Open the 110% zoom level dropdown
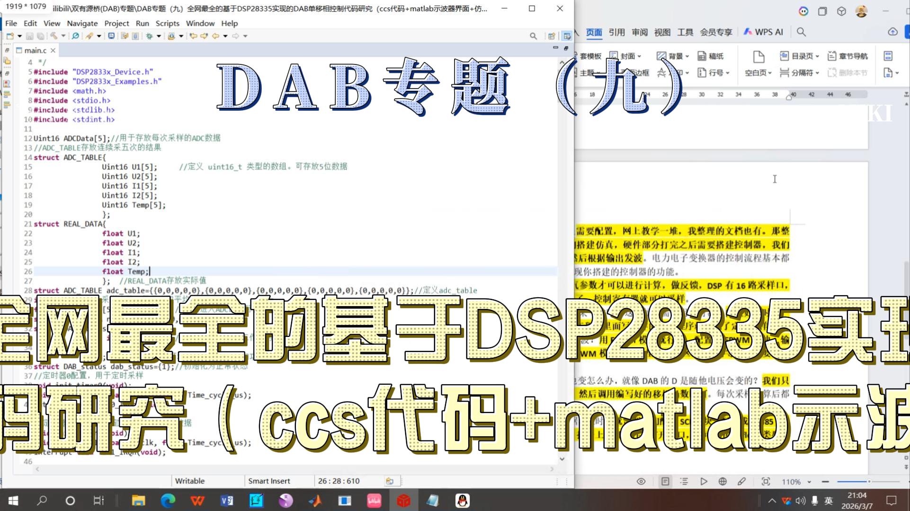The width and height of the screenshot is (910, 511). point(809,482)
